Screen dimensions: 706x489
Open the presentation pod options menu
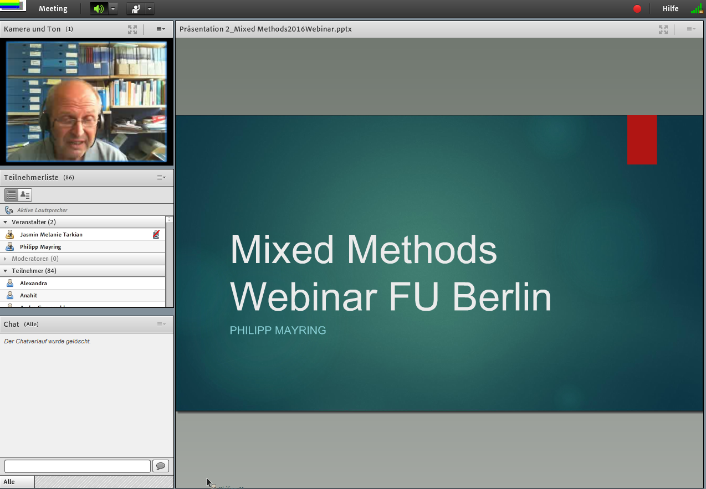(x=690, y=29)
